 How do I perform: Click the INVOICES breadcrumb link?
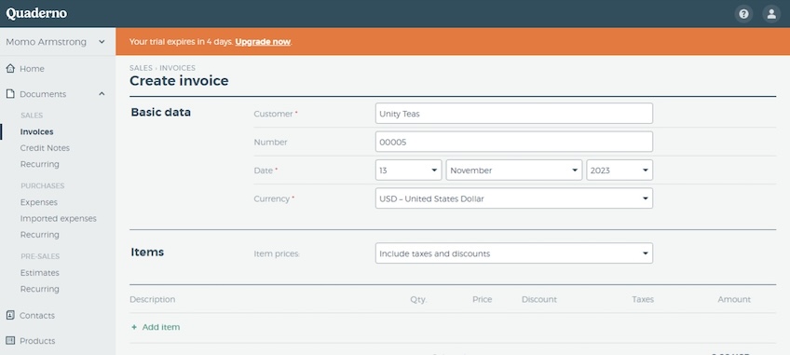click(177, 68)
